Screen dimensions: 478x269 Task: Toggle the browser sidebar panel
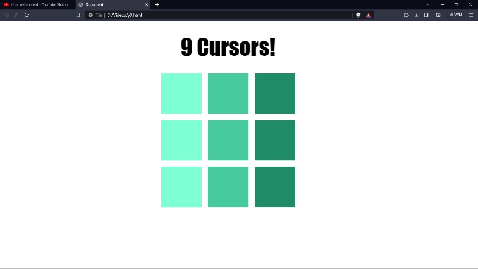(x=426, y=15)
